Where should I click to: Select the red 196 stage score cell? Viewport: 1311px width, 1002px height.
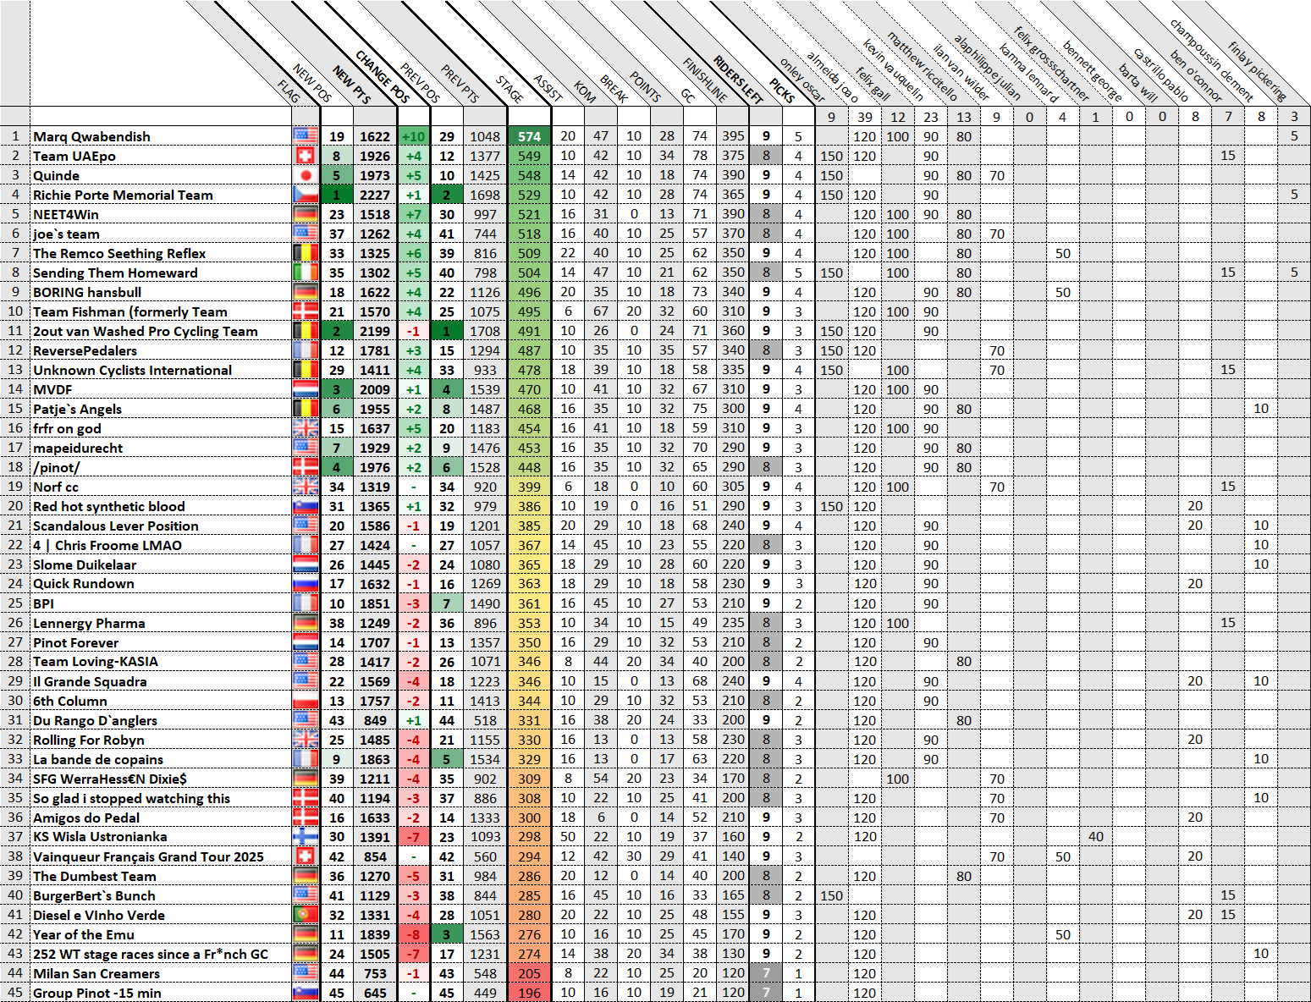point(529,993)
